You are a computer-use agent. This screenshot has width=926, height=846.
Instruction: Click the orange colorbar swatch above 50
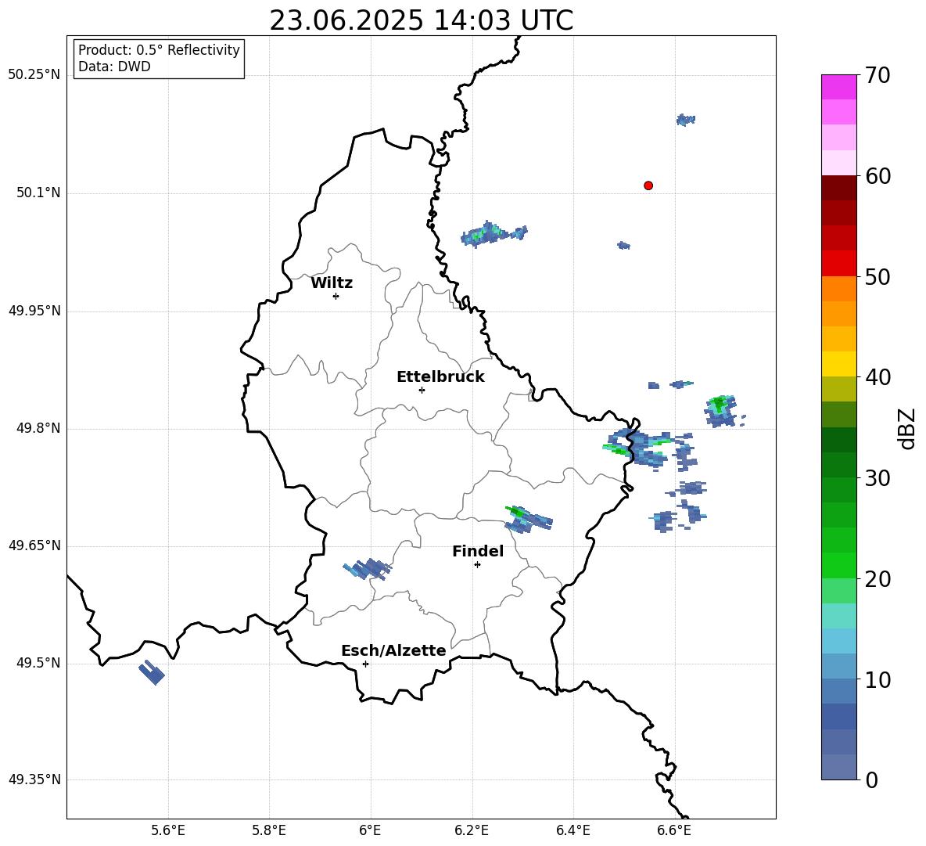click(839, 288)
